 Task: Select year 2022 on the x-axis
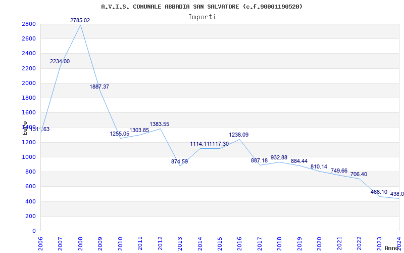click(359, 243)
